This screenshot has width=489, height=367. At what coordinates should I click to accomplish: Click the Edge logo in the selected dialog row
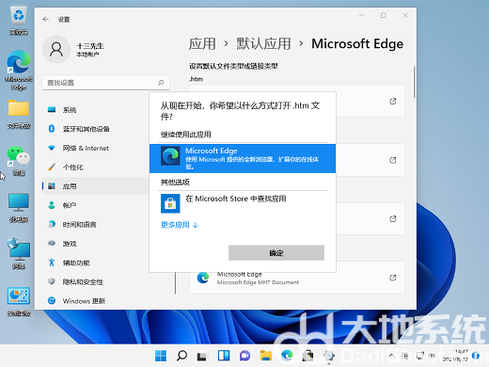(x=170, y=155)
